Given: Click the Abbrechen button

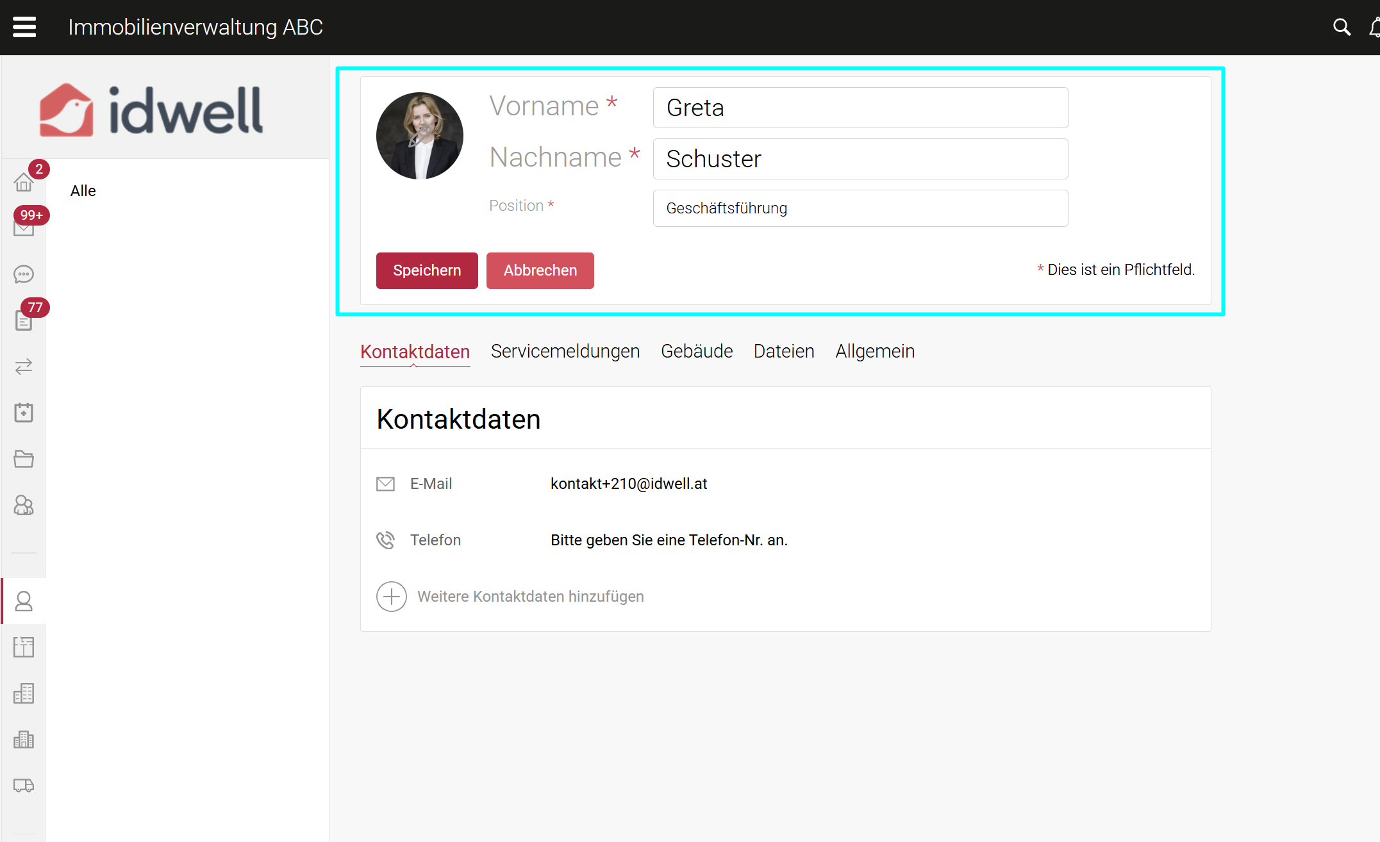Looking at the screenshot, I should 540,270.
